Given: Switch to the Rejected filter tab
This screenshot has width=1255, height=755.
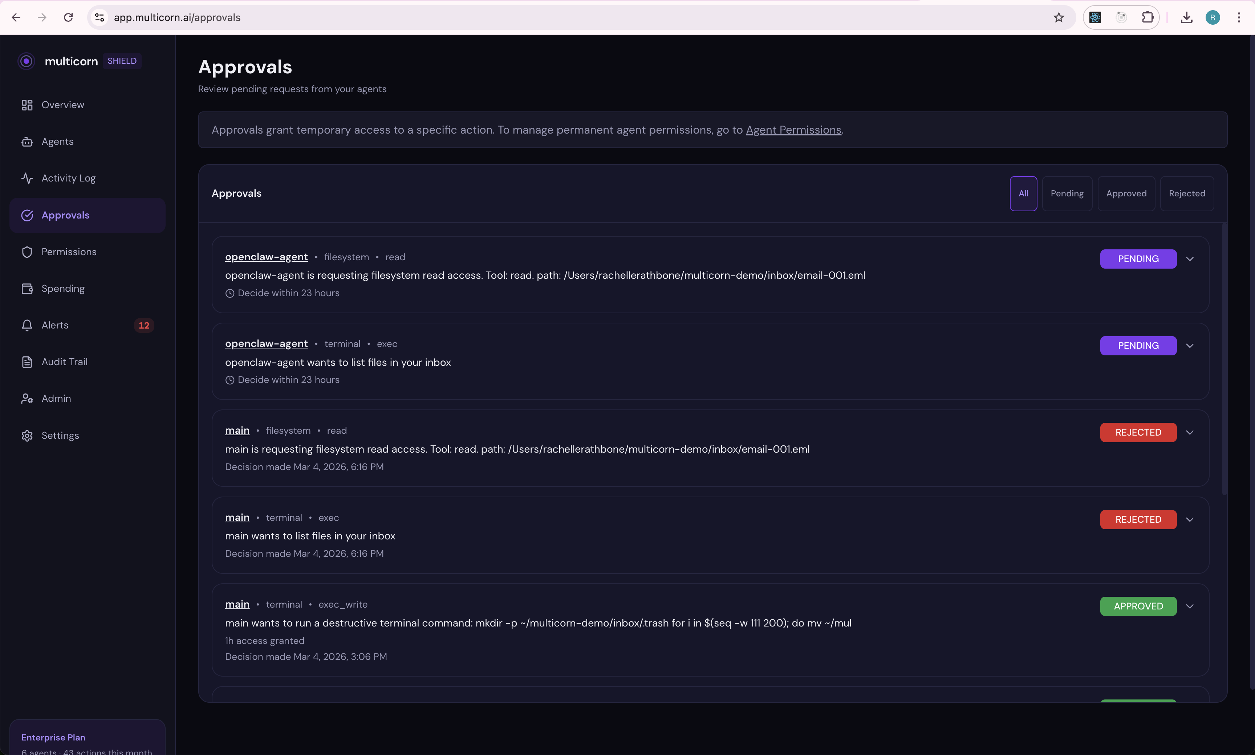Looking at the screenshot, I should click(1186, 193).
